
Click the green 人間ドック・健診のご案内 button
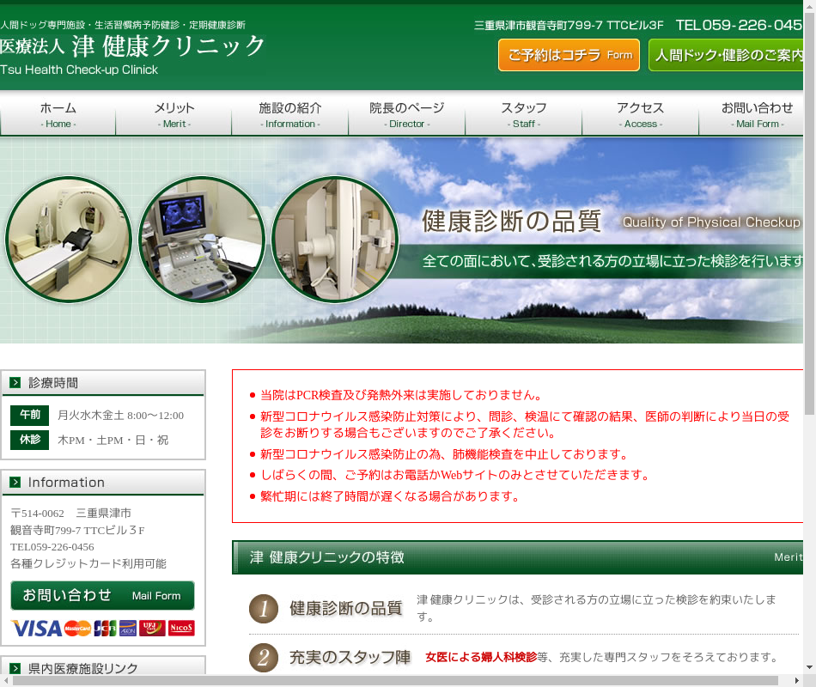[x=727, y=55]
